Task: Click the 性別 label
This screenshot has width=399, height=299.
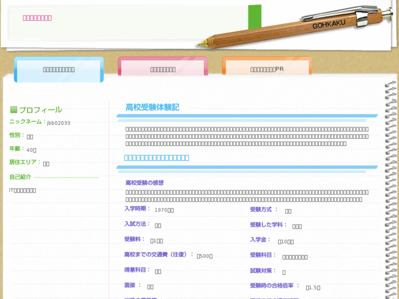Action: 16,135
